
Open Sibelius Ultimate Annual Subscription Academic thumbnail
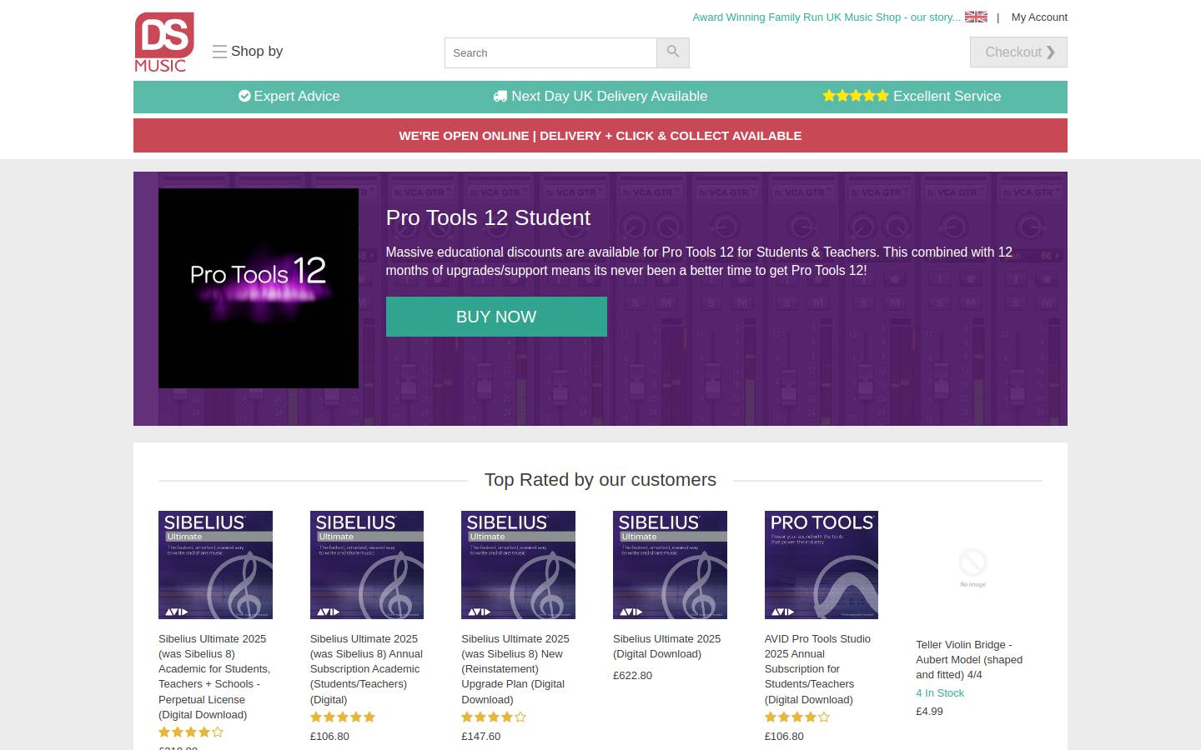point(367,565)
